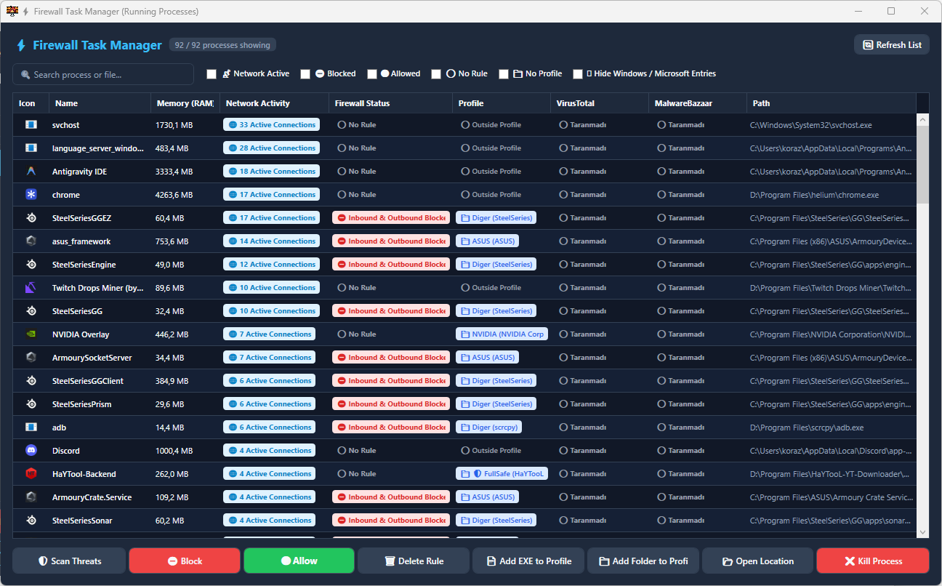Click the adb process icon
The height and width of the screenshot is (586, 942).
coord(31,428)
